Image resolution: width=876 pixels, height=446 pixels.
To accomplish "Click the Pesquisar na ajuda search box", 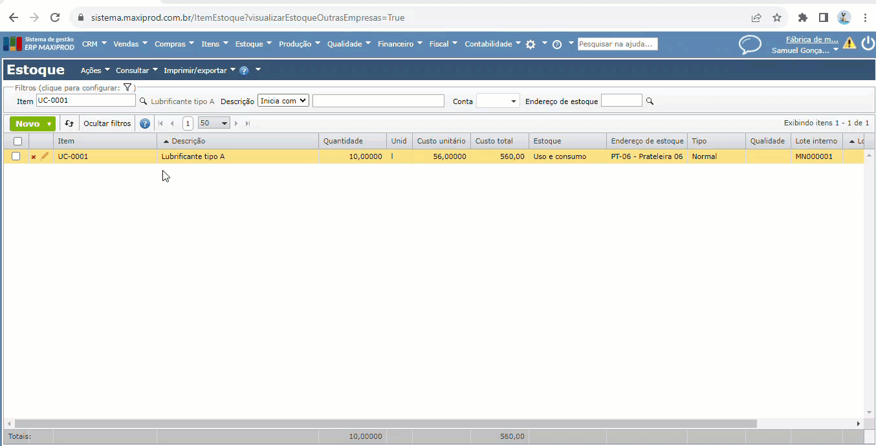I will click(x=618, y=44).
